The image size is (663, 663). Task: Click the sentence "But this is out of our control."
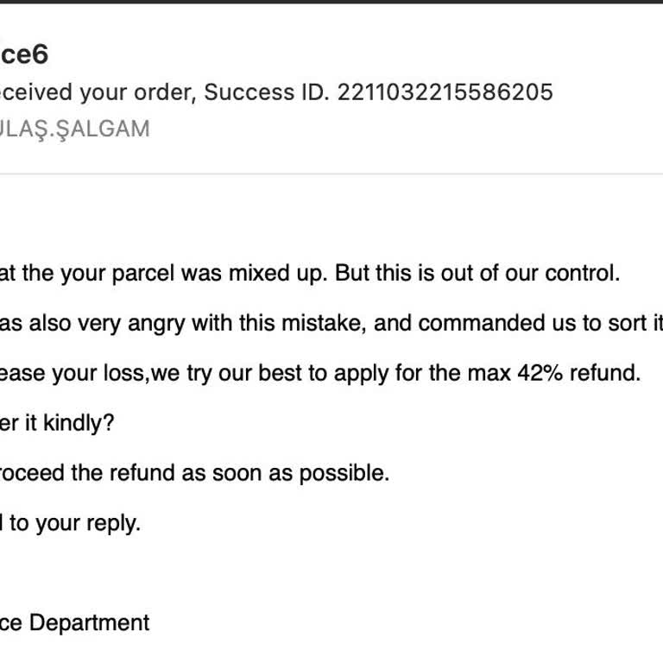477,274
